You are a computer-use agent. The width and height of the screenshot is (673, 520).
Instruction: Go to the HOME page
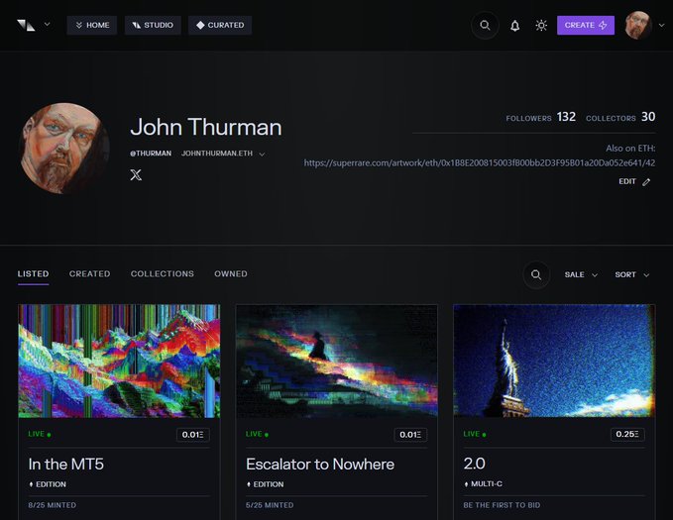click(x=92, y=26)
